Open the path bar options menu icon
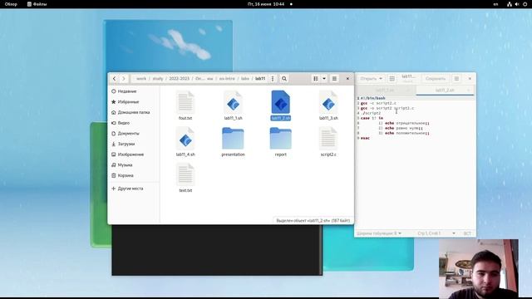 coord(273,79)
